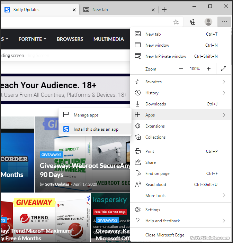Select New window from the menu

coord(181,45)
